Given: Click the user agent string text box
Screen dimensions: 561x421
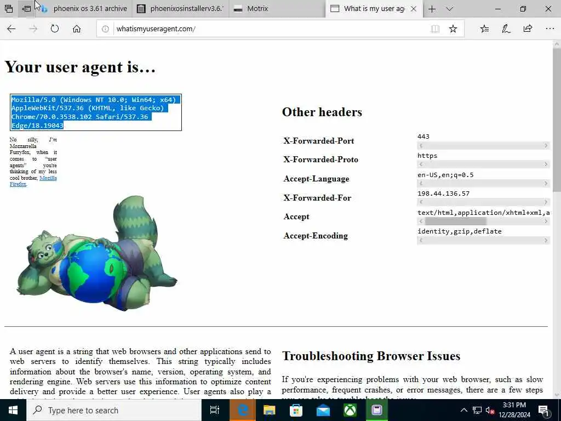Looking at the screenshot, I should click(96, 112).
